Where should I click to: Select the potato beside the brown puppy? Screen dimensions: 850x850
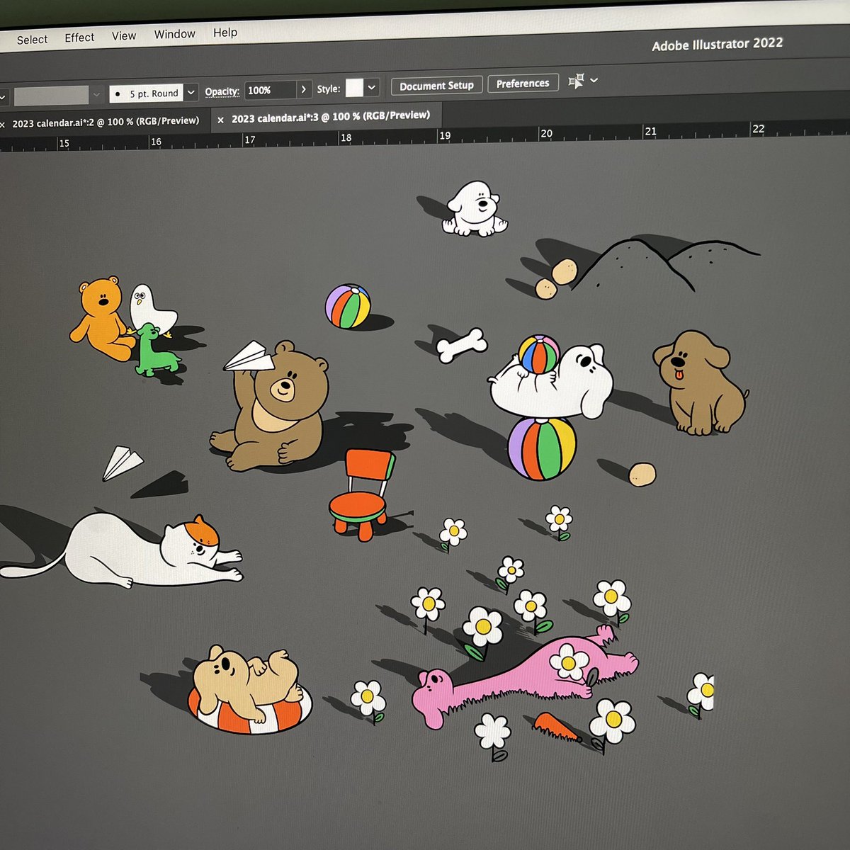point(642,474)
